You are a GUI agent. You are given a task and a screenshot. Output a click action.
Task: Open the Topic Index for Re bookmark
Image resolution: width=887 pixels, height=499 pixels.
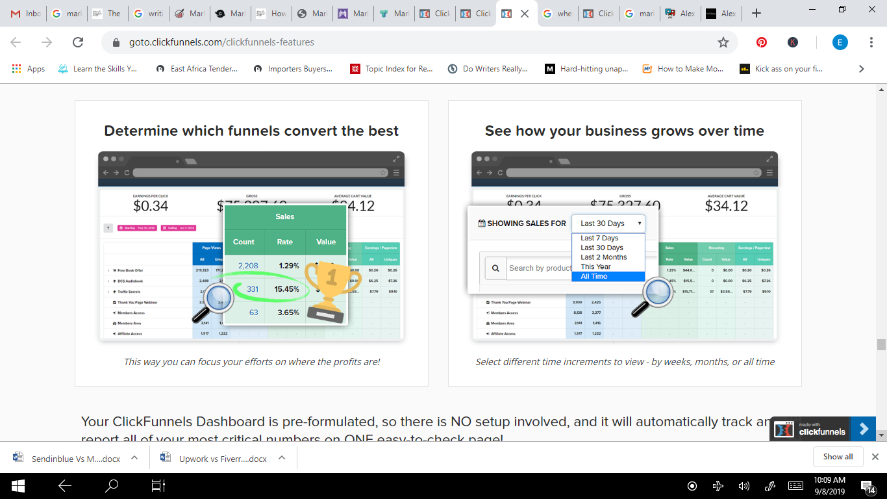point(392,68)
